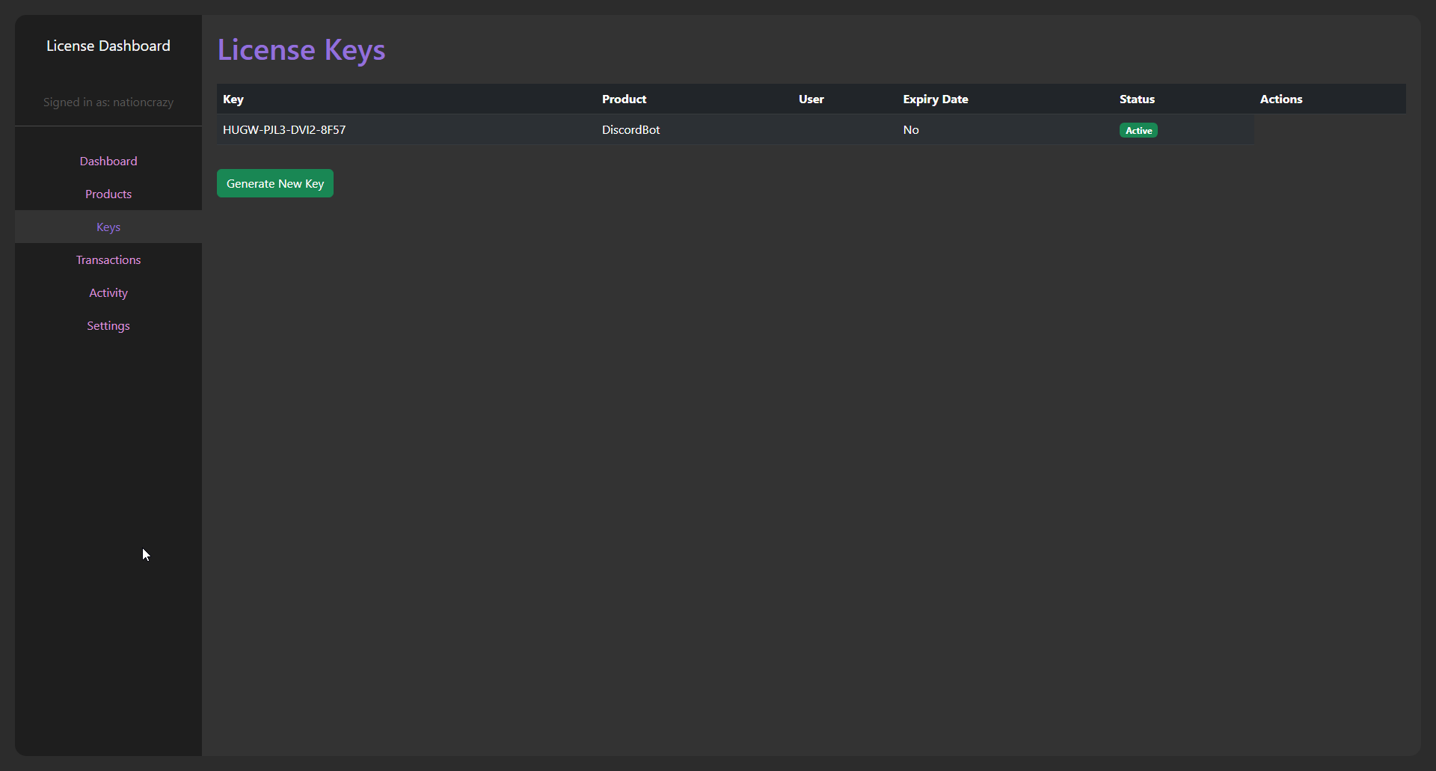Select the Keys sidebar item
Image resolution: width=1436 pixels, height=771 pixels.
point(108,227)
